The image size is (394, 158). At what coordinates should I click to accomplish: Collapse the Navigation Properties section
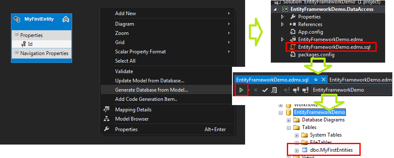pos(16,53)
